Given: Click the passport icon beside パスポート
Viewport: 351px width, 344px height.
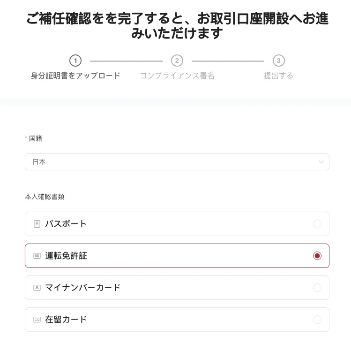Looking at the screenshot, I should click(x=37, y=224).
